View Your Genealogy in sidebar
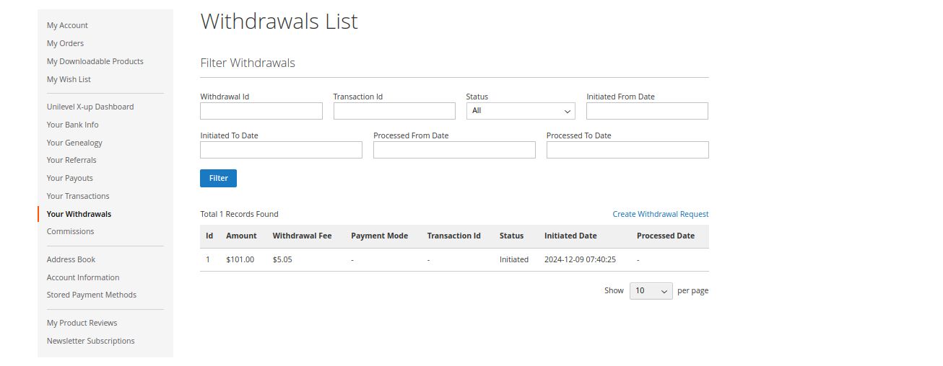 point(74,143)
